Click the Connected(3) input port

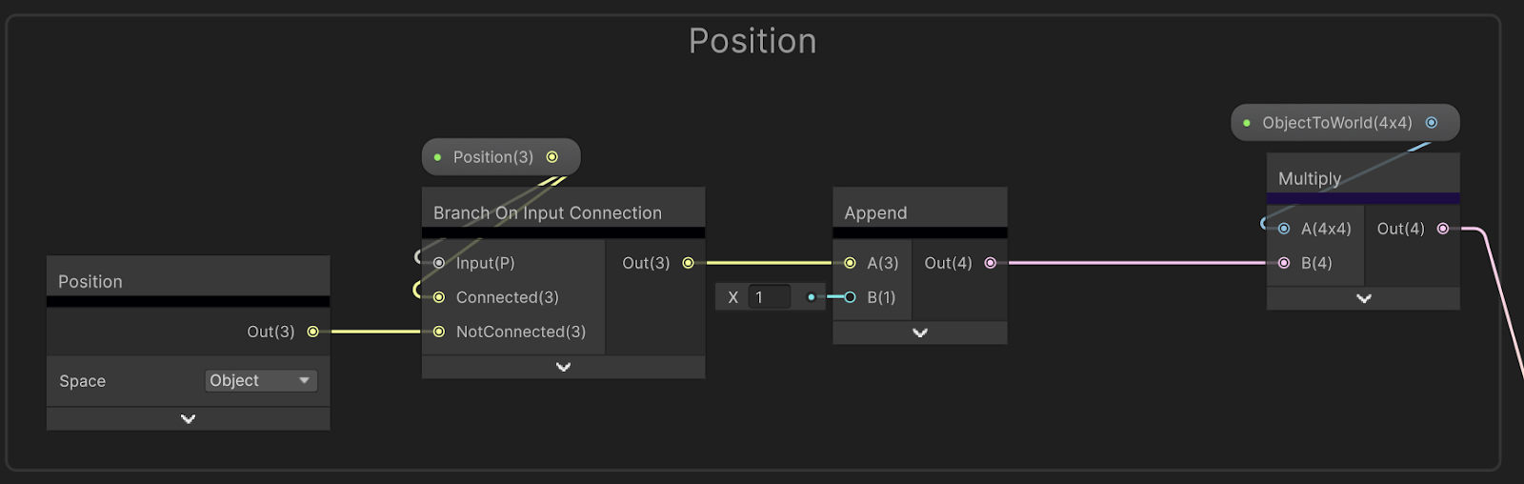coord(439,297)
